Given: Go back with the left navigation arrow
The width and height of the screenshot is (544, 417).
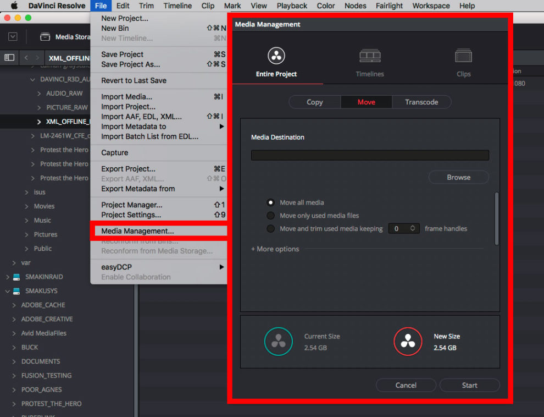Looking at the screenshot, I should [26, 58].
